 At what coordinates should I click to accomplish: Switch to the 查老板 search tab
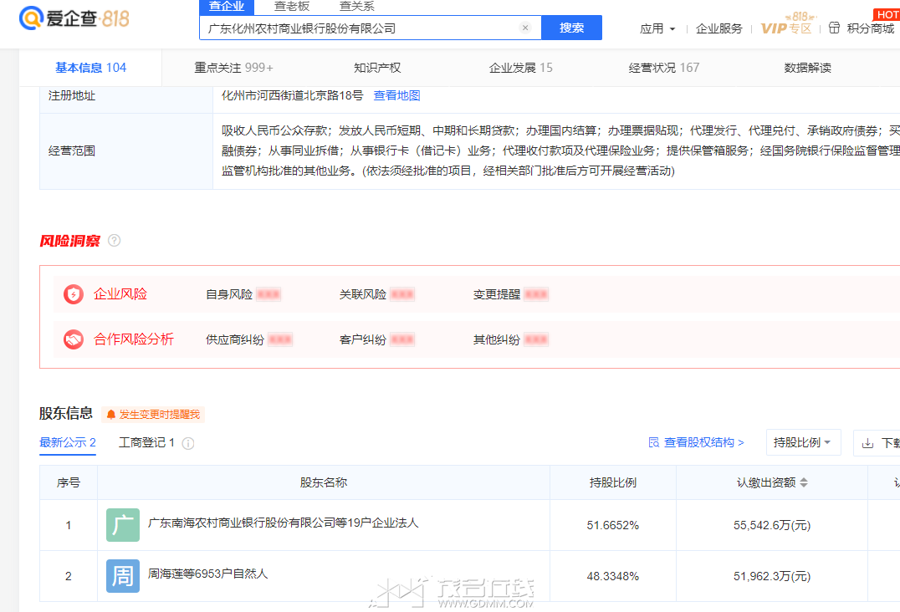click(290, 7)
